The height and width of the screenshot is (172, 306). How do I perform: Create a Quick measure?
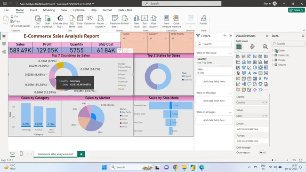tap(176, 22)
